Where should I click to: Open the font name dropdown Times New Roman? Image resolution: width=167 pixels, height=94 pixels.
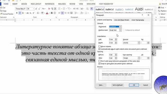tap(26, 9)
